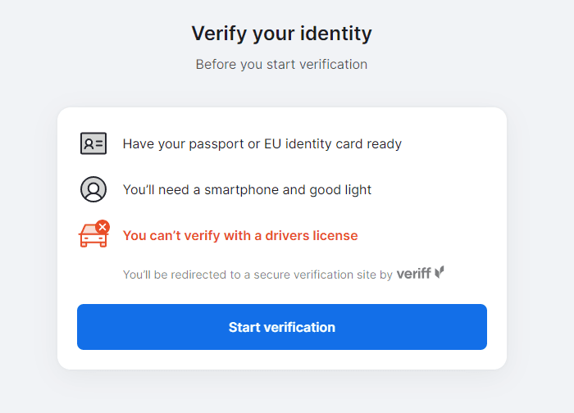Click the selfie portrait circle icon
The image size is (574, 413).
[93, 189]
